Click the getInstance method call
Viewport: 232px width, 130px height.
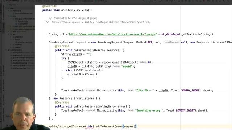tap(76, 126)
